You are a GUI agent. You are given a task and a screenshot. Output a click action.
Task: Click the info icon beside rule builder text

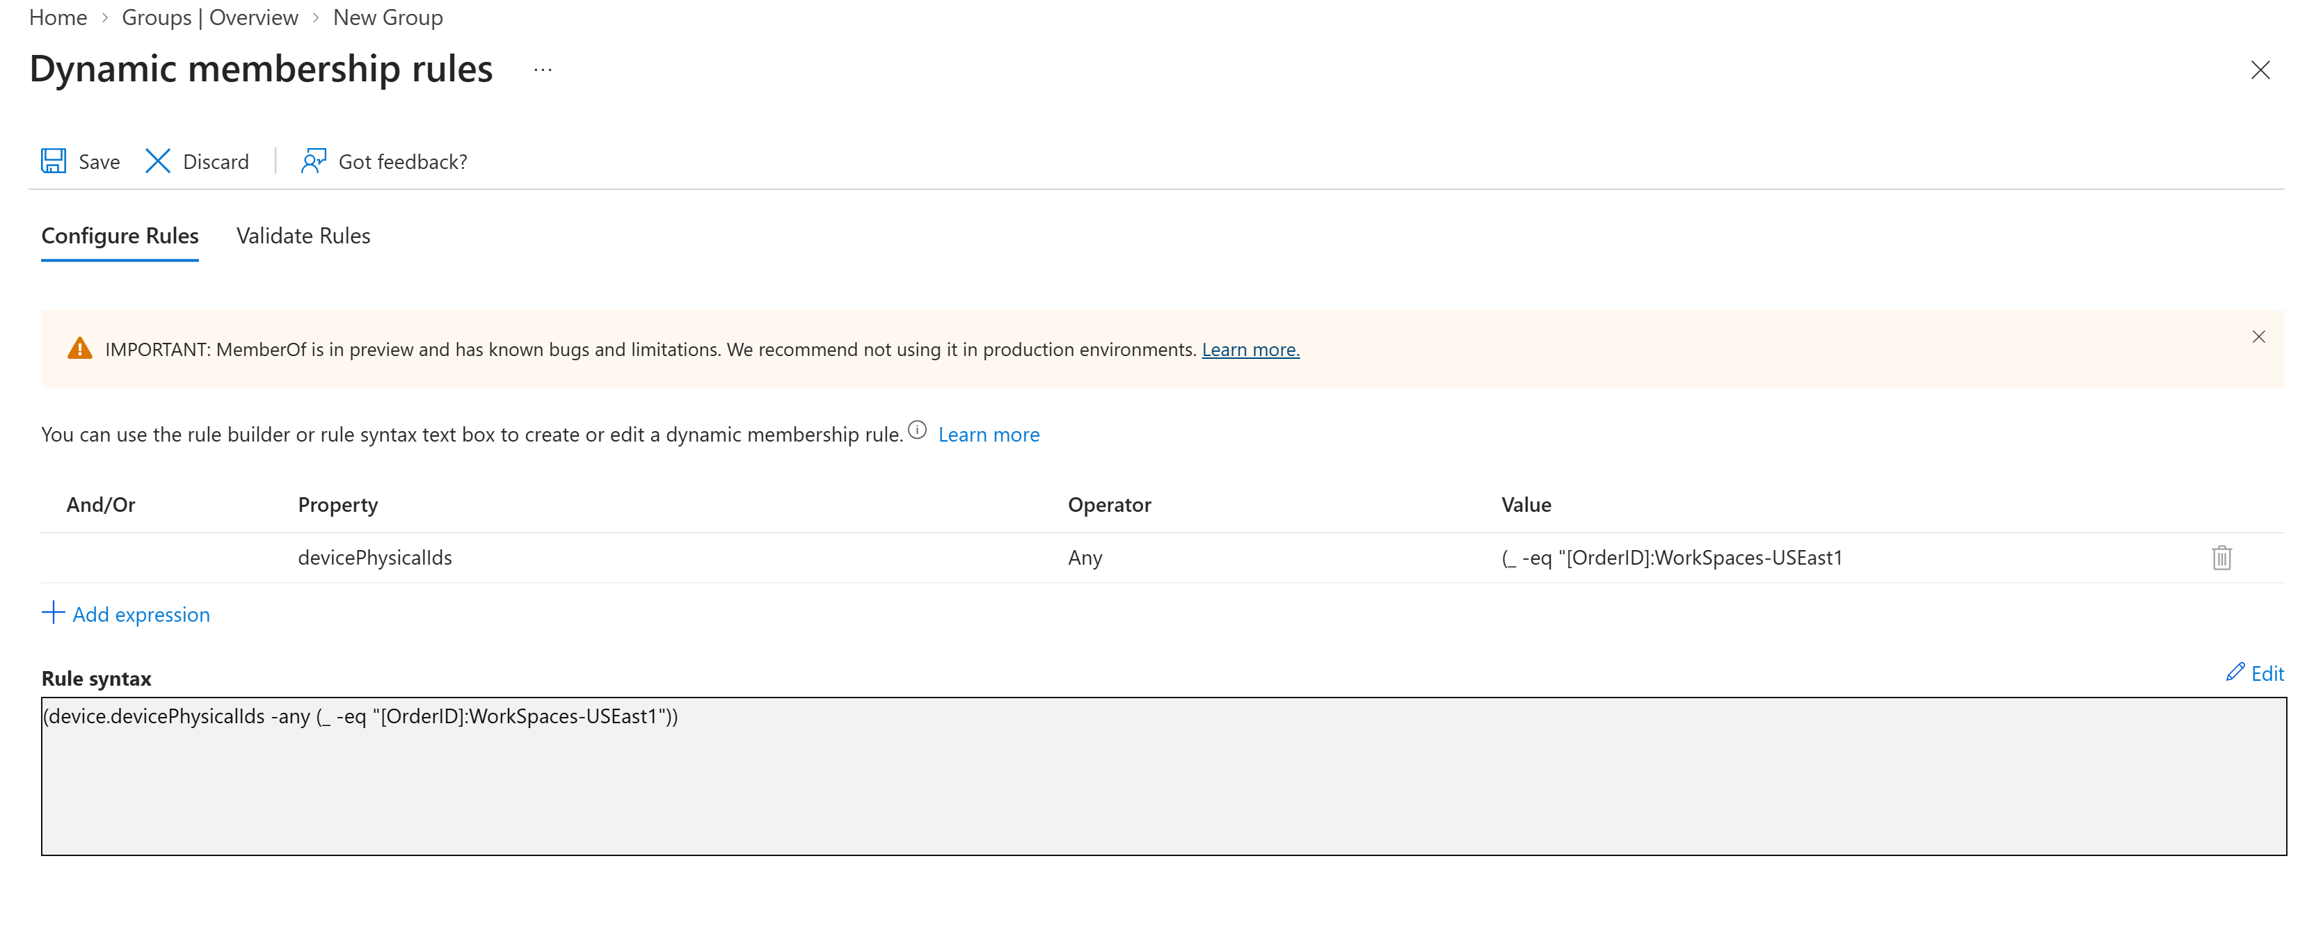pyautogui.click(x=917, y=430)
